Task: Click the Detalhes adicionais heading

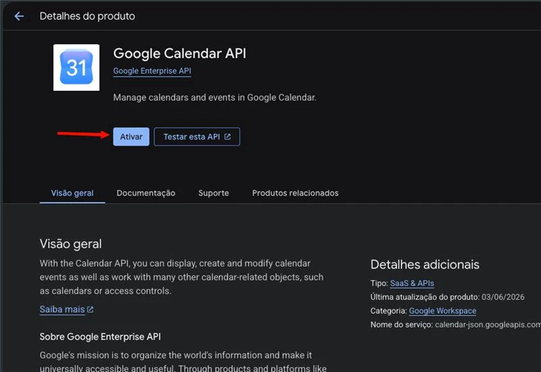Action: click(x=425, y=264)
